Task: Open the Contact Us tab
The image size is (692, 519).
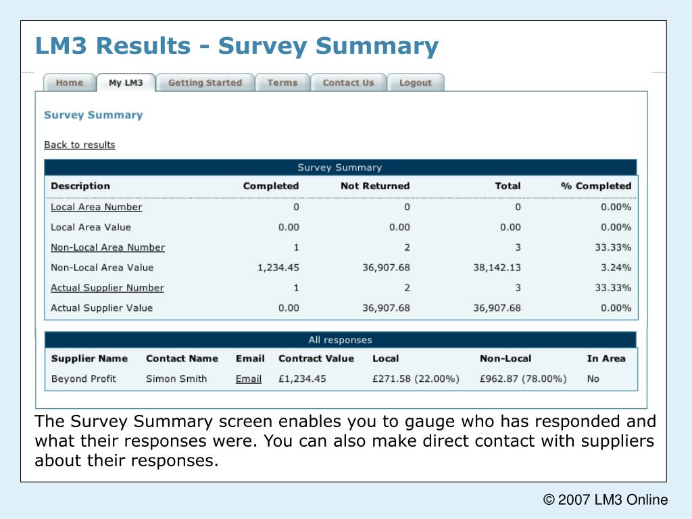Action: tap(348, 82)
